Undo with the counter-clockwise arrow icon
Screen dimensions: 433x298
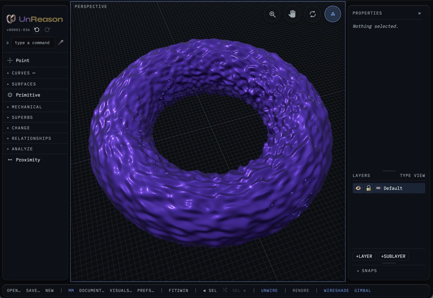37,30
